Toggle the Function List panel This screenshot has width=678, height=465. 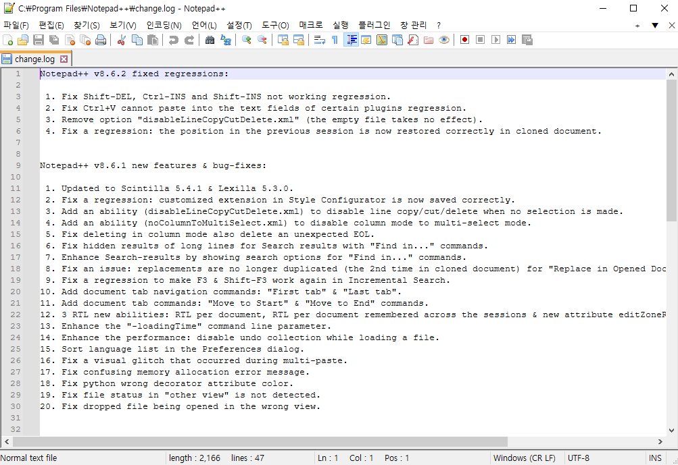point(413,40)
